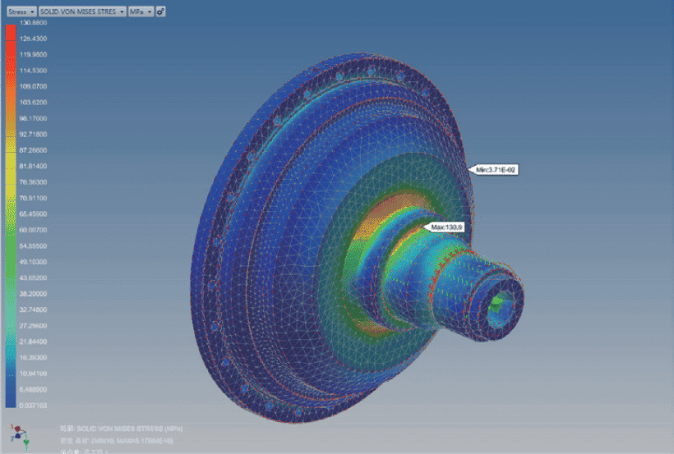Click legend value 60.00700
Screen dimensions: 674x454
(x=33, y=230)
